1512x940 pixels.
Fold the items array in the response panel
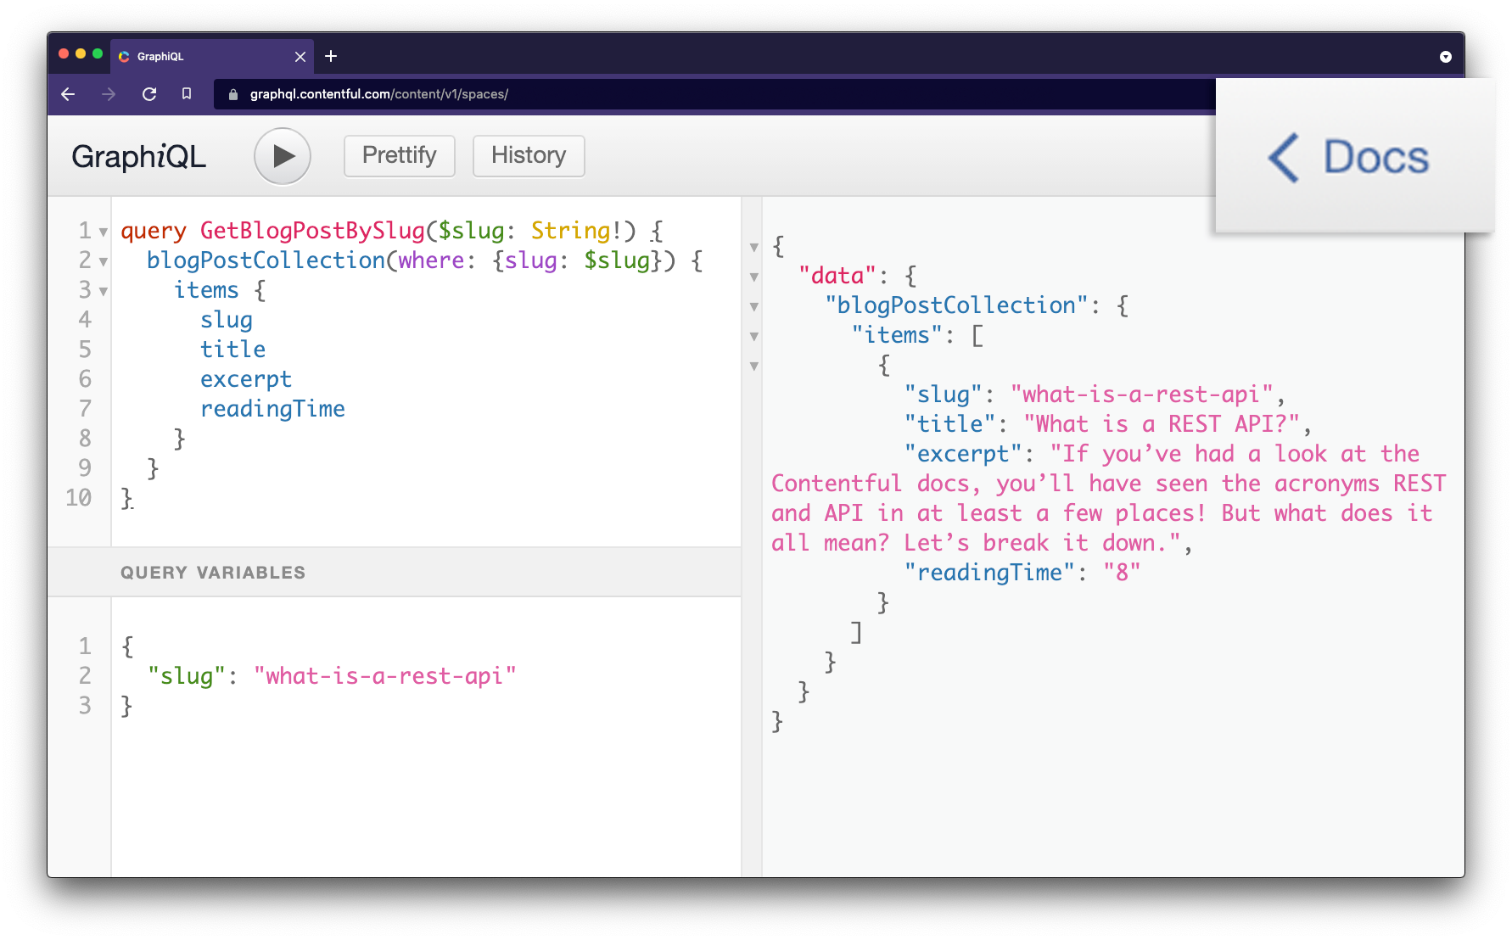point(753,337)
